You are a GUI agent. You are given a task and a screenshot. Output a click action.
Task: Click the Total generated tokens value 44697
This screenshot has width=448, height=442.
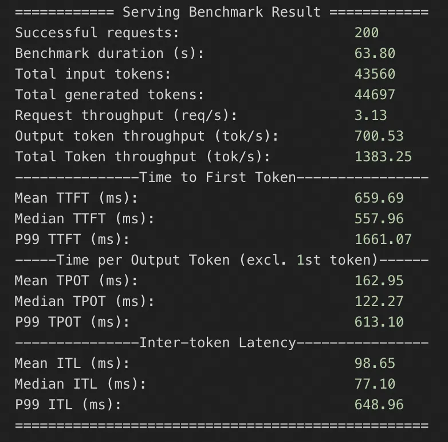coord(375,95)
